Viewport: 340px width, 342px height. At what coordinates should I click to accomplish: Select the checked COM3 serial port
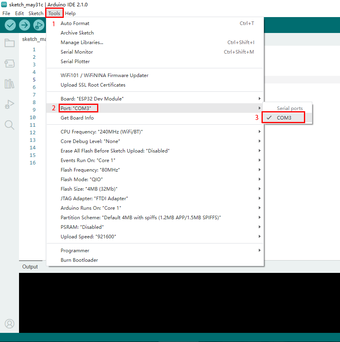pos(287,118)
